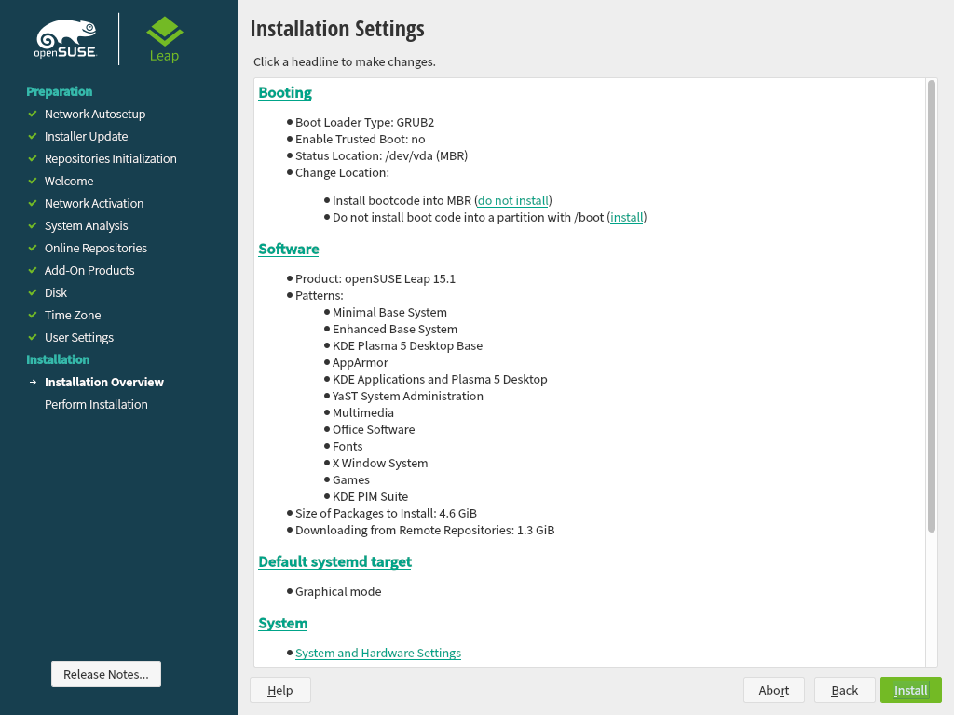Select Installation Overview current step
The width and height of the screenshot is (954, 715).
click(104, 382)
